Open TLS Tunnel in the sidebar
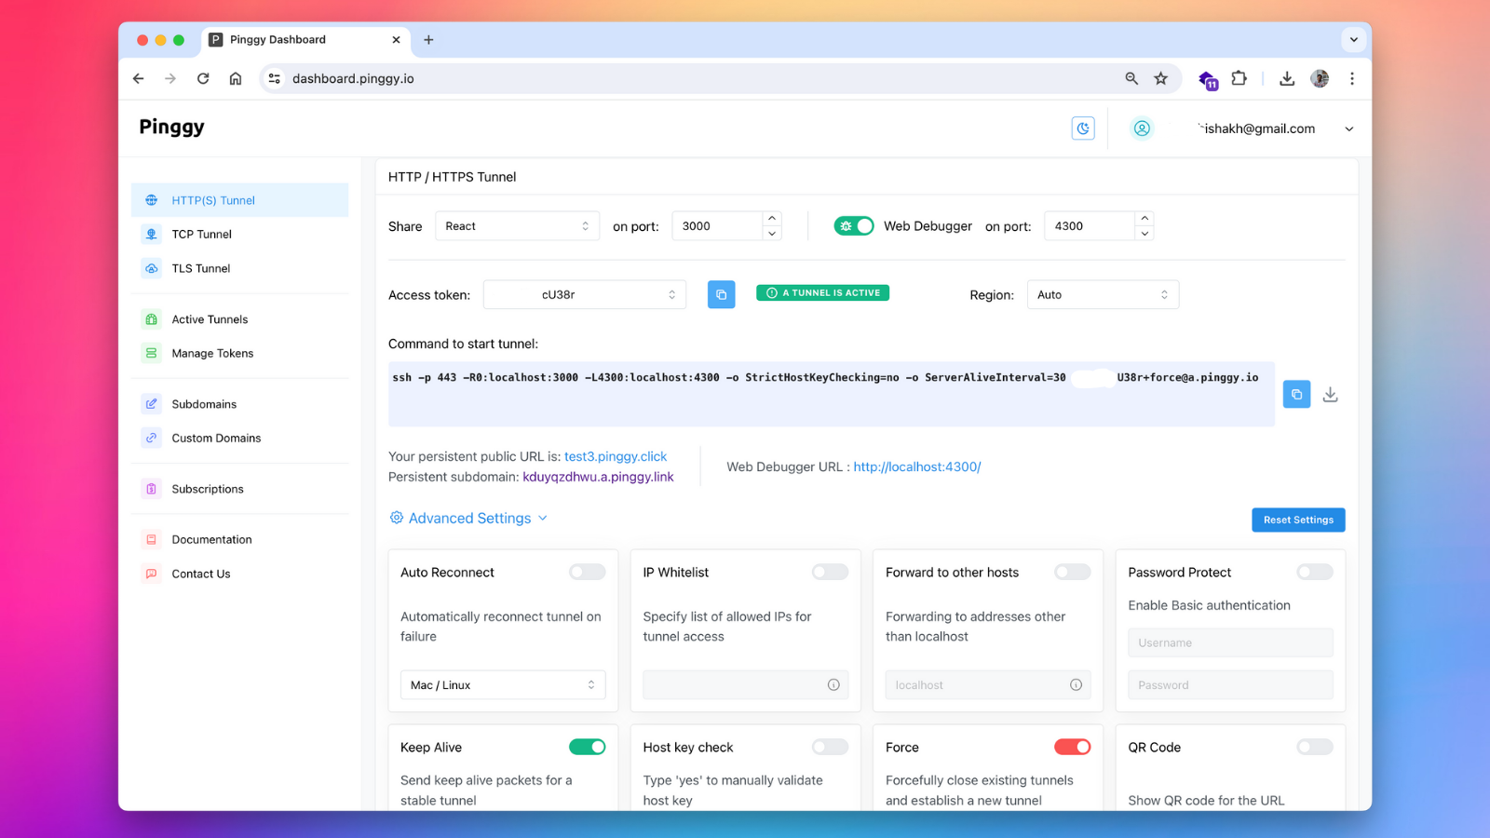 coord(240,268)
